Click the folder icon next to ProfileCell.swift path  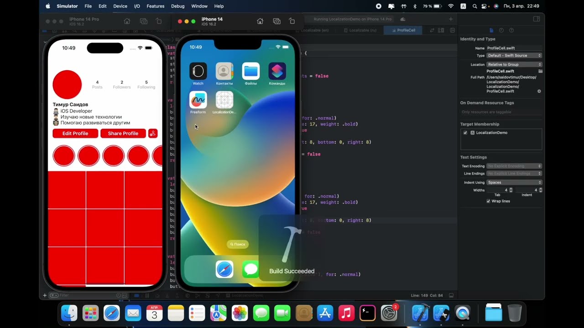(x=540, y=72)
